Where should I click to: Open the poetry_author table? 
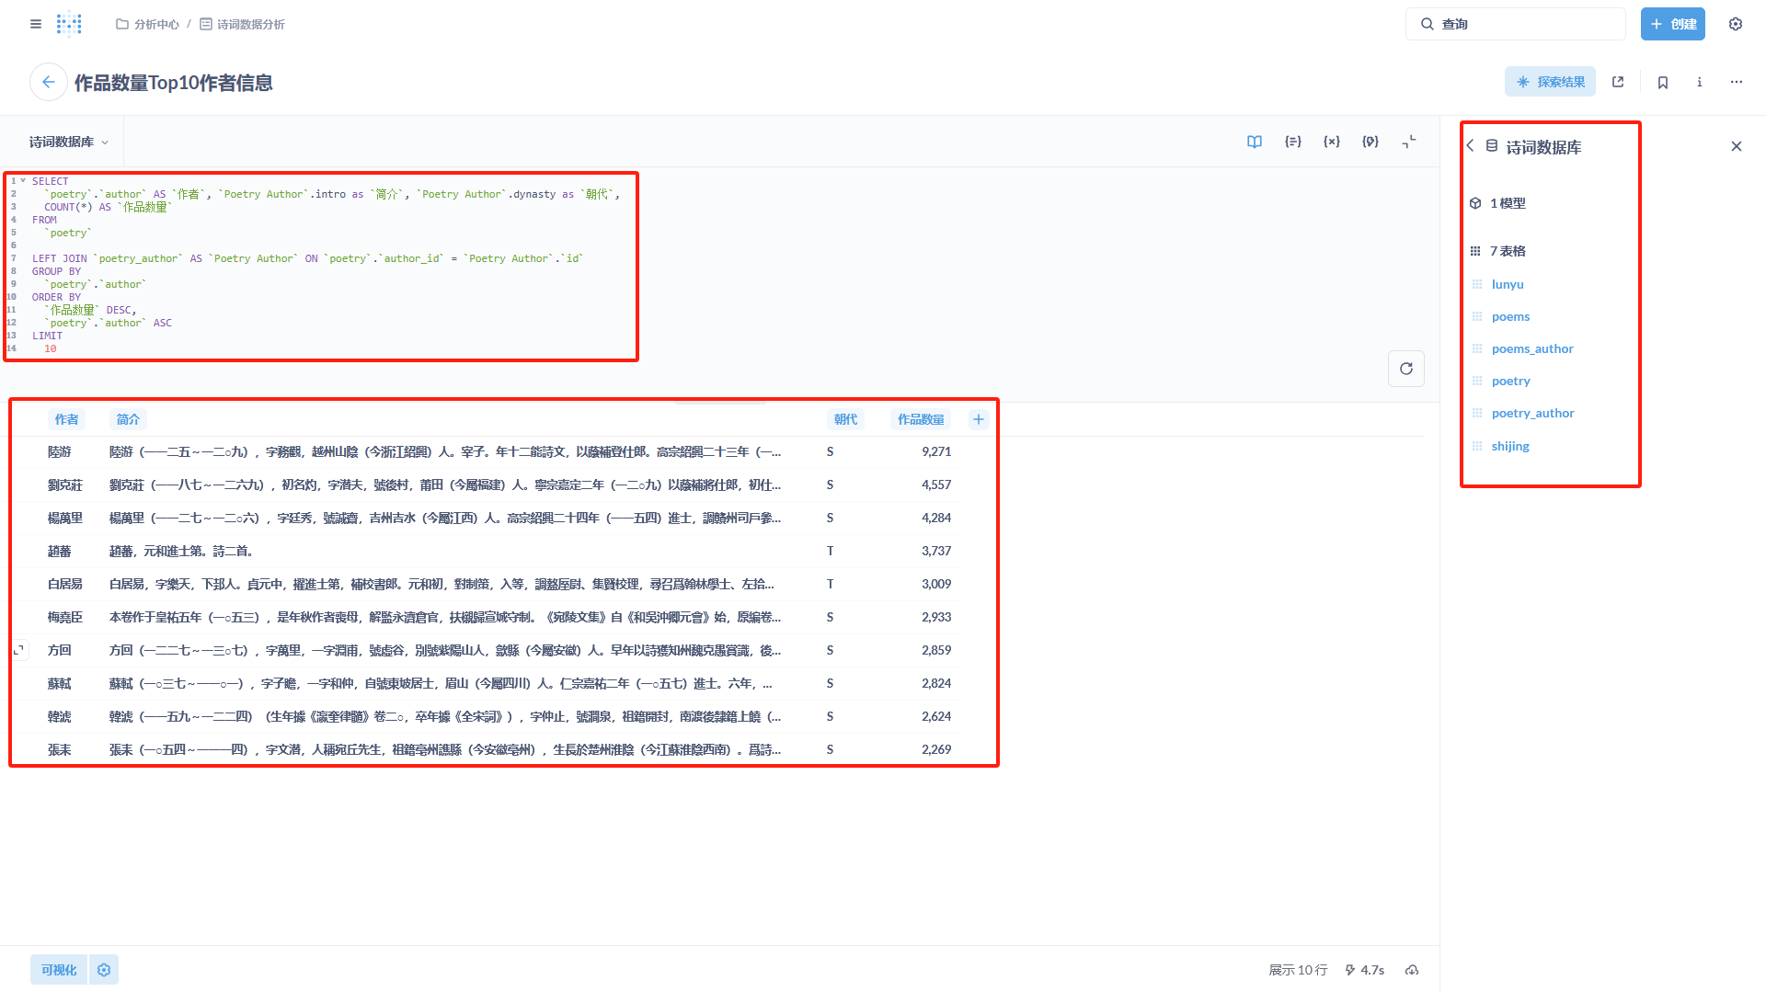[x=1532, y=414]
